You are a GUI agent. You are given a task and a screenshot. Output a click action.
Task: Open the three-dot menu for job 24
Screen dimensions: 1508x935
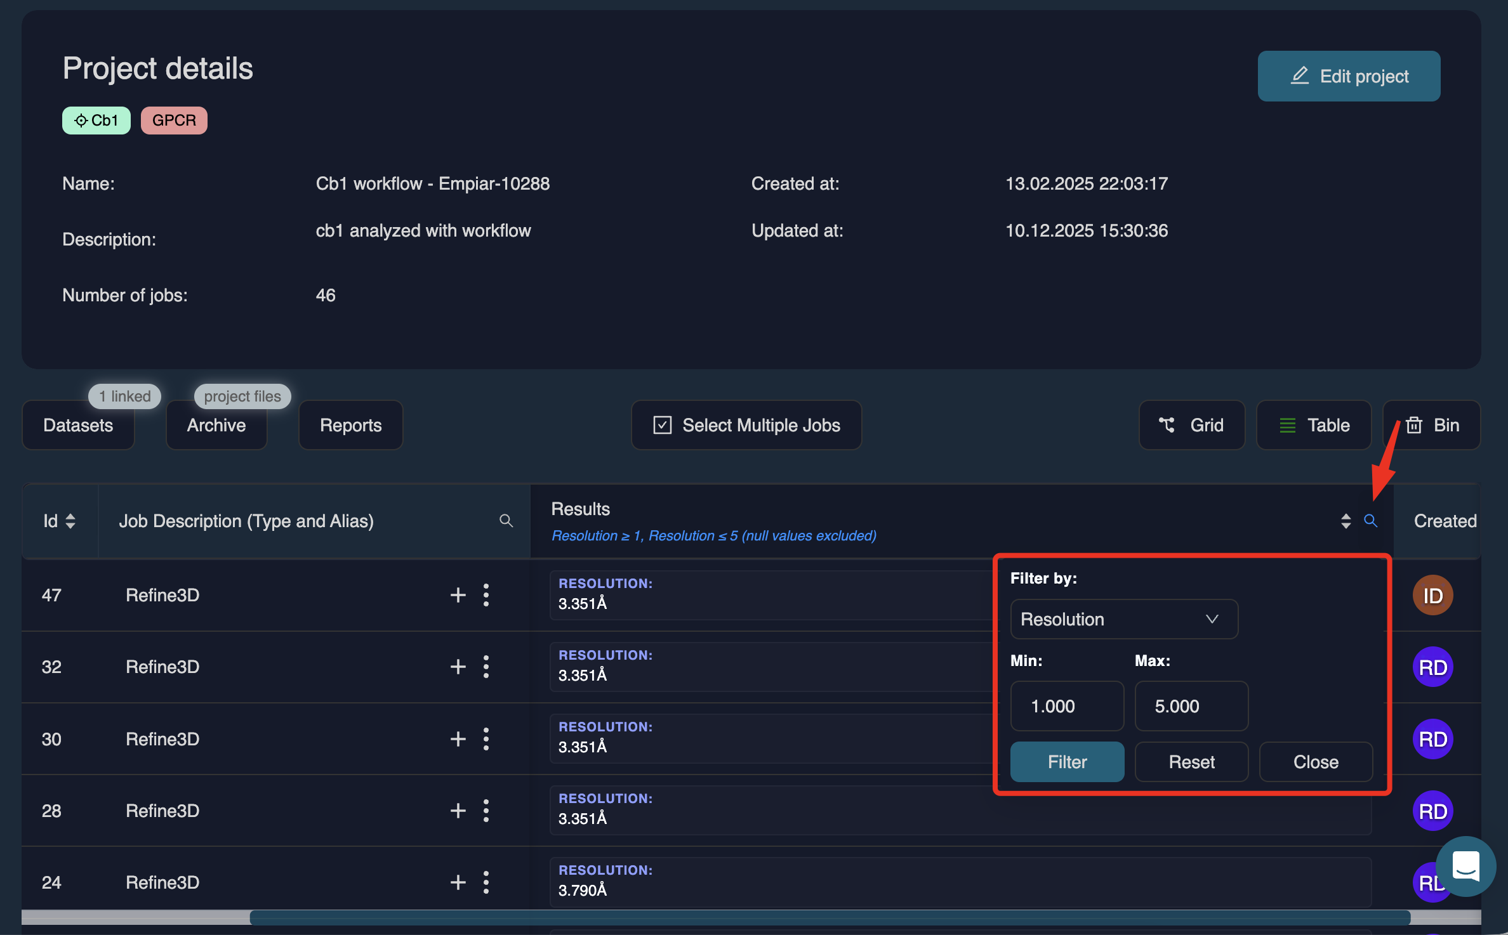(486, 882)
